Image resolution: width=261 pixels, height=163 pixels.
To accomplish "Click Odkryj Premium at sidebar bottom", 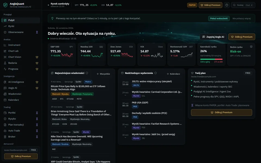I will click(x=21, y=156).
